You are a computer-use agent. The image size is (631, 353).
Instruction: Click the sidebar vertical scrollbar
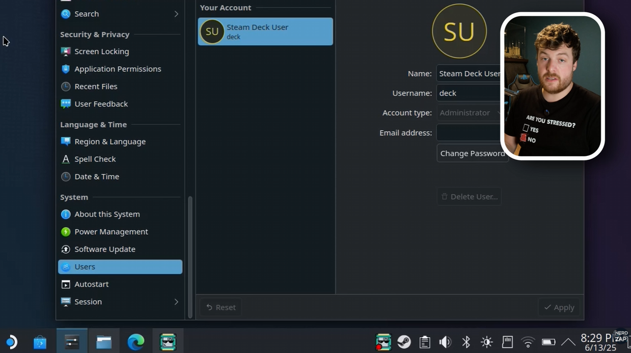pos(190,255)
